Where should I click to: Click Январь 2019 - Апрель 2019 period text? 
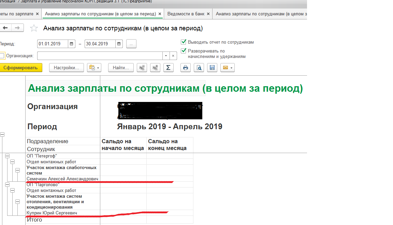pyautogui.click(x=170, y=126)
